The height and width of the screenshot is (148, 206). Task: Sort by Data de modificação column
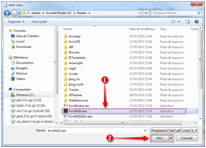[x=143, y=29]
